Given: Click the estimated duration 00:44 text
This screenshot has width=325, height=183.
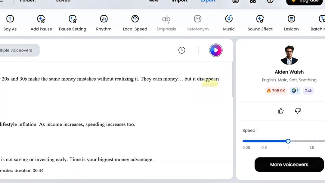Looking at the screenshot, I should coord(22,171).
